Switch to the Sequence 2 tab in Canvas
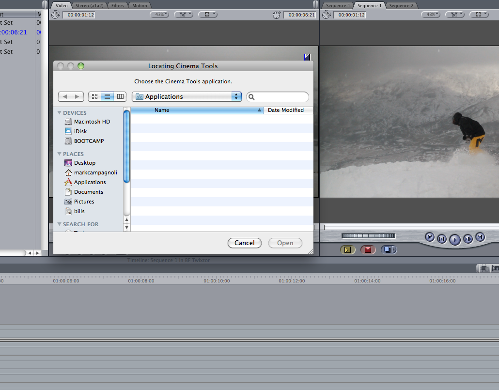This screenshot has height=390, width=499. 401,5
